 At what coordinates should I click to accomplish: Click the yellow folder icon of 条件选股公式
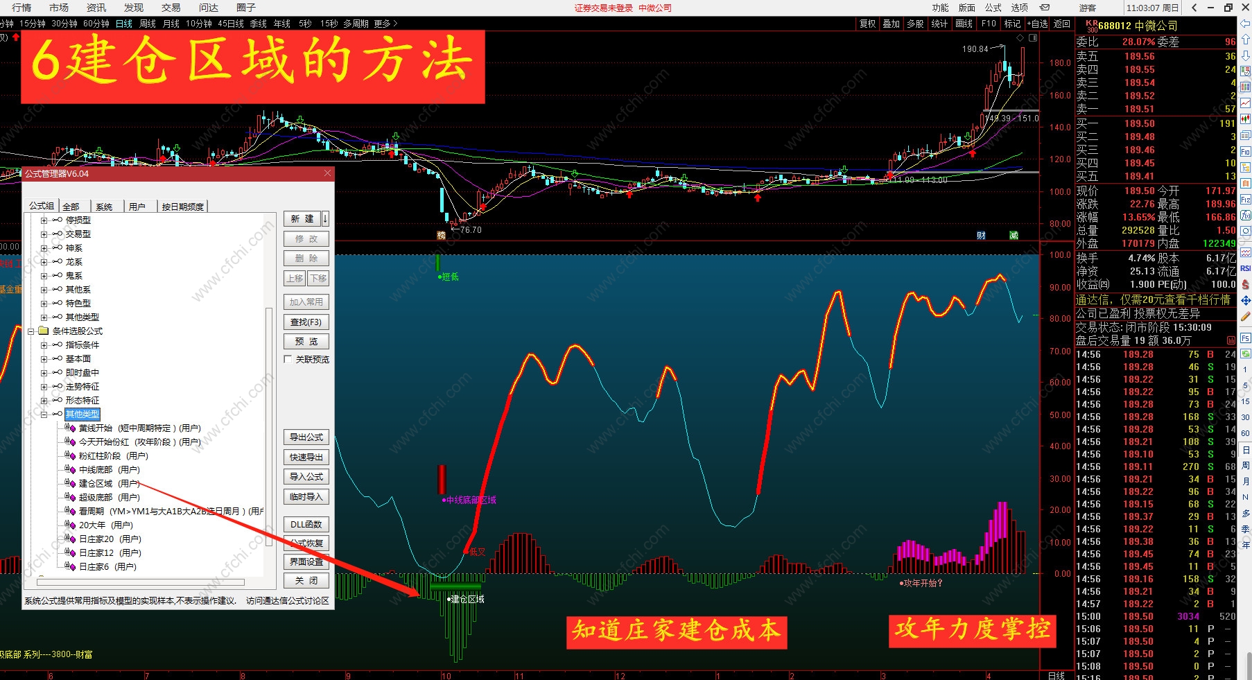[43, 331]
